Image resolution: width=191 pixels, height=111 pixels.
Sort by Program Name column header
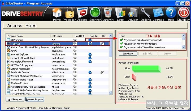click(x=28, y=36)
